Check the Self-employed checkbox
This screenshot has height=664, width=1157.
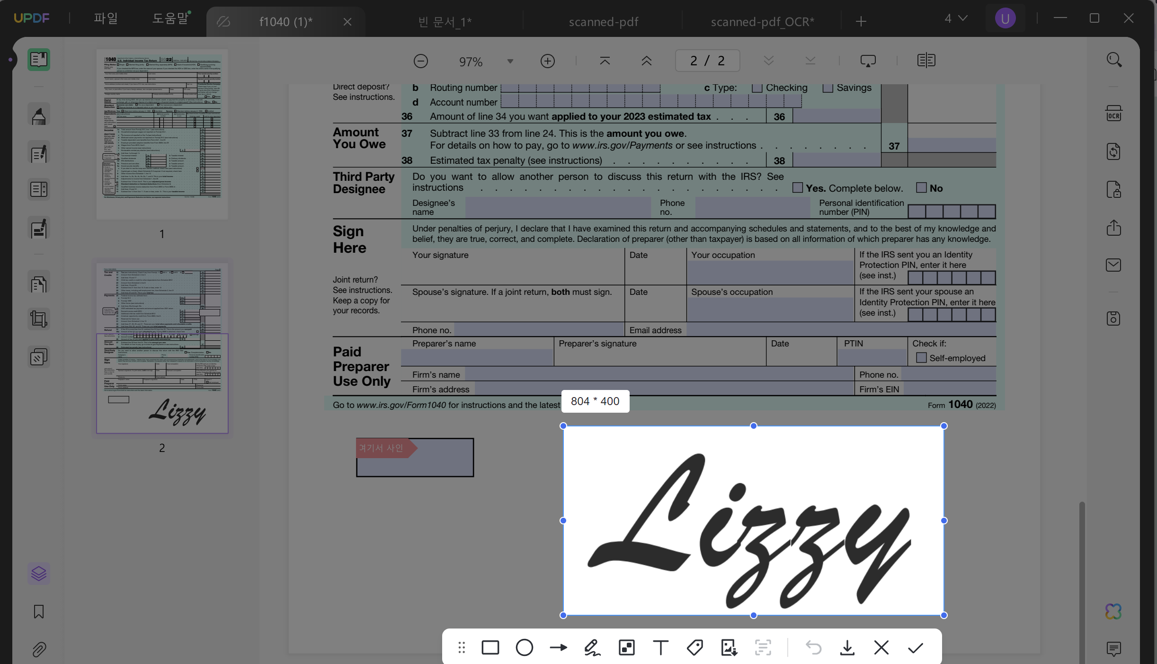click(921, 358)
